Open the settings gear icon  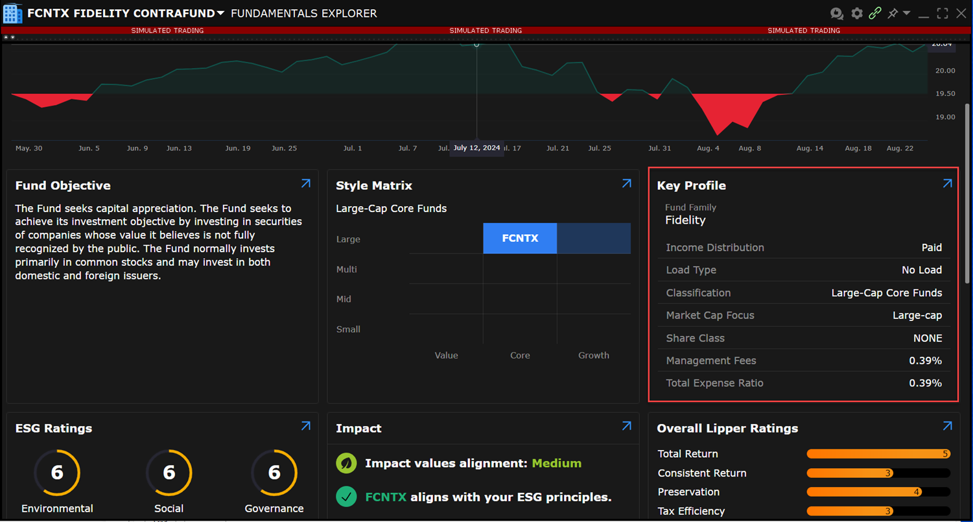tap(857, 14)
